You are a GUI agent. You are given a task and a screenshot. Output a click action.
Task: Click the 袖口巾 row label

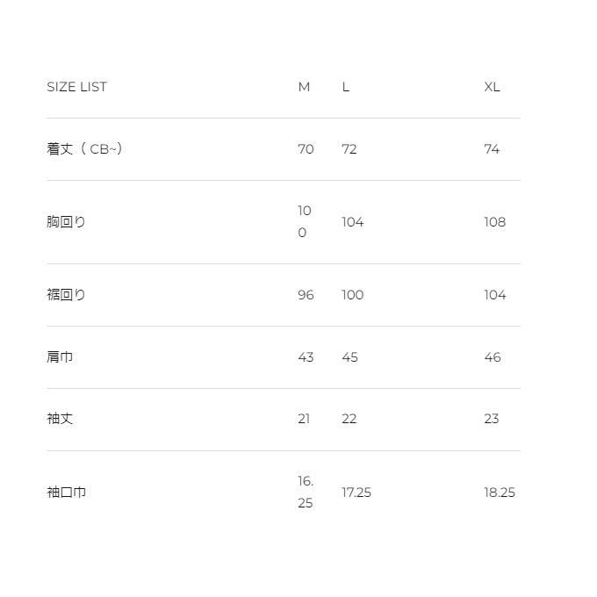click(x=67, y=493)
